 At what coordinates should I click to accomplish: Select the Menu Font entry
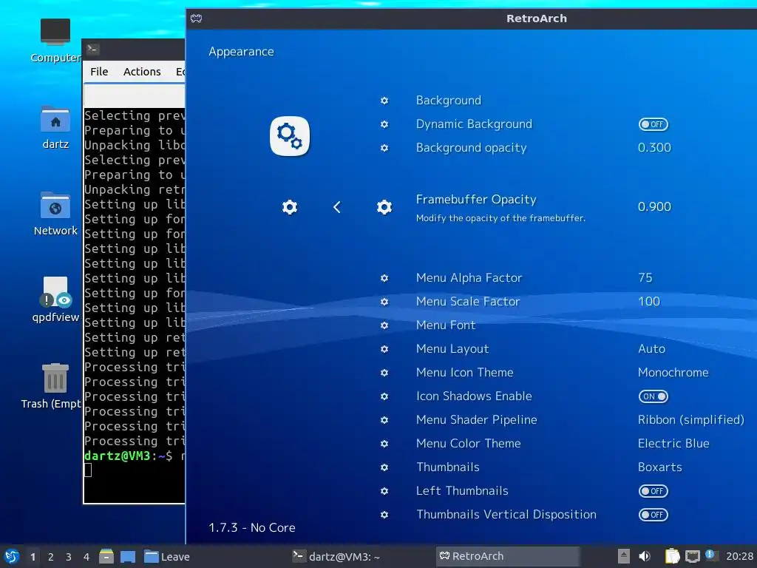pos(446,325)
